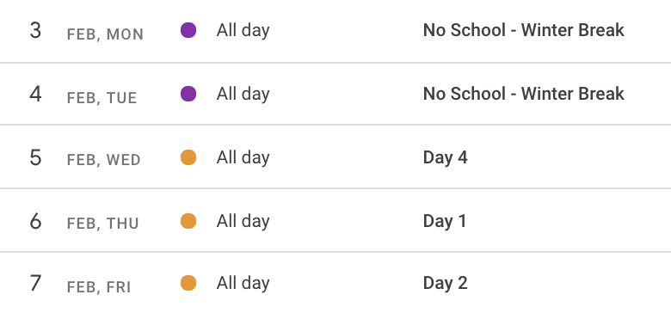This screenshot has height=313, width=671.
Task: Click purple dot for Feb 3 event
Action: [188, 30]
